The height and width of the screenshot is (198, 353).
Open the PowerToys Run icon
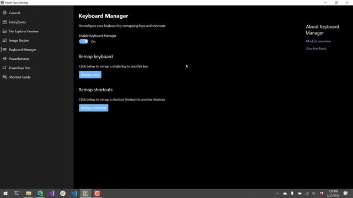(x=4, y=68)
